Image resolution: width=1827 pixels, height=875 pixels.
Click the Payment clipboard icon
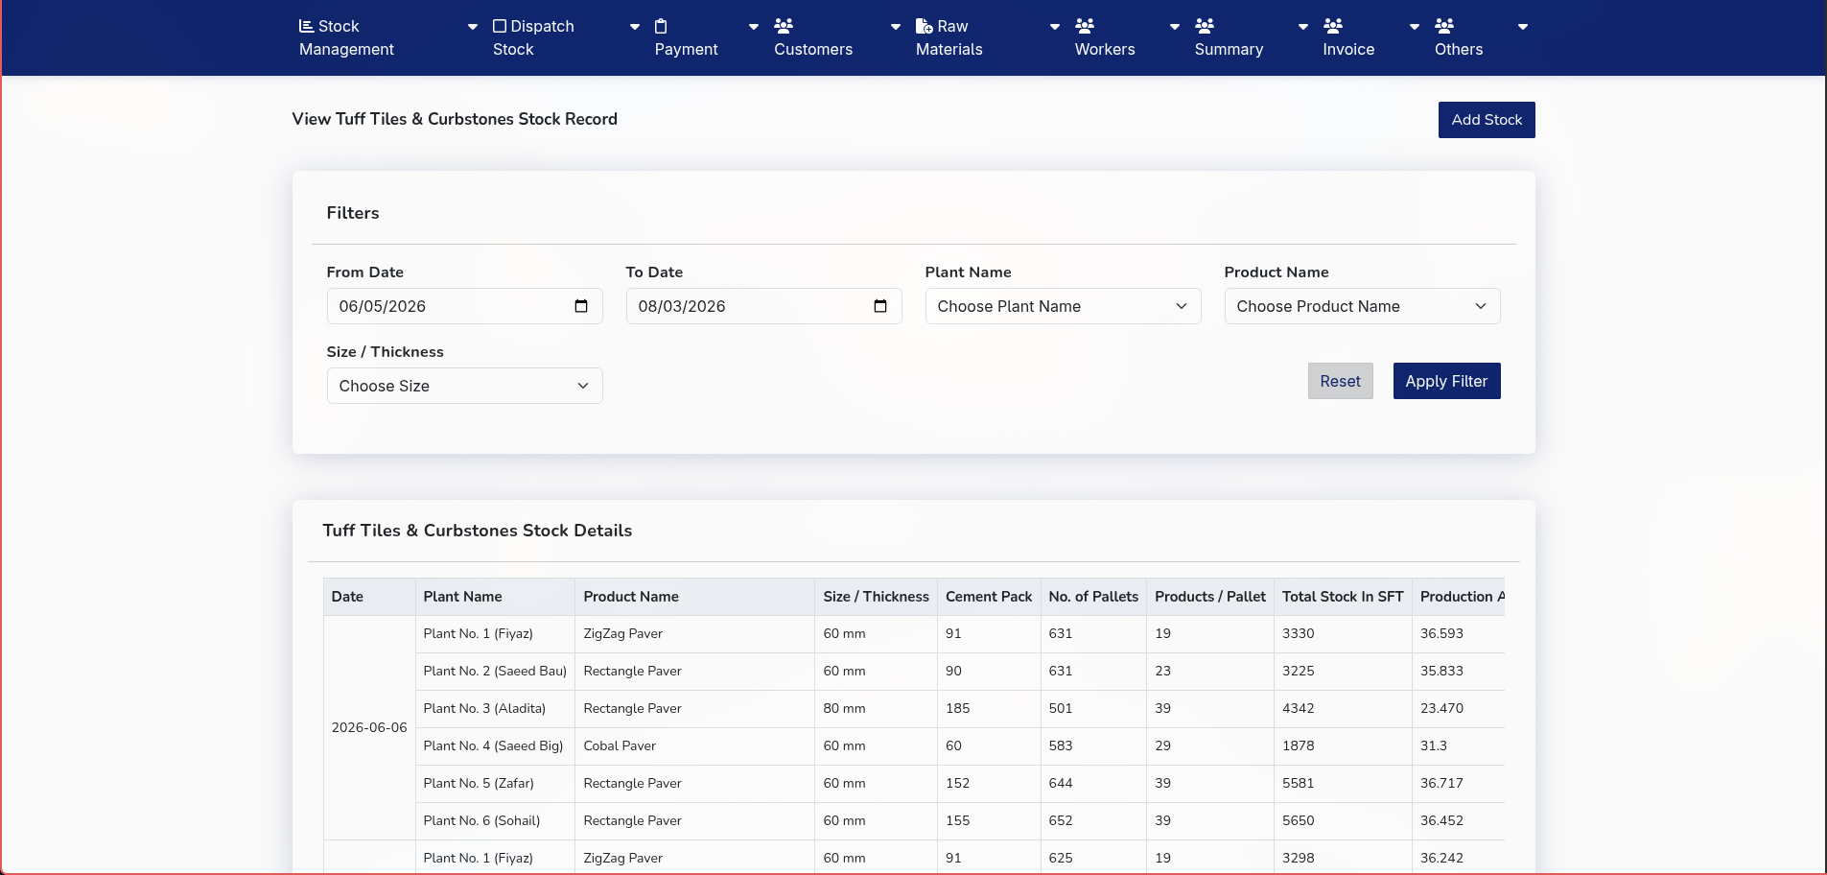pos(661,26)
